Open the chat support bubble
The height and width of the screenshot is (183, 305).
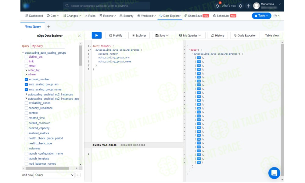point(274,173)
